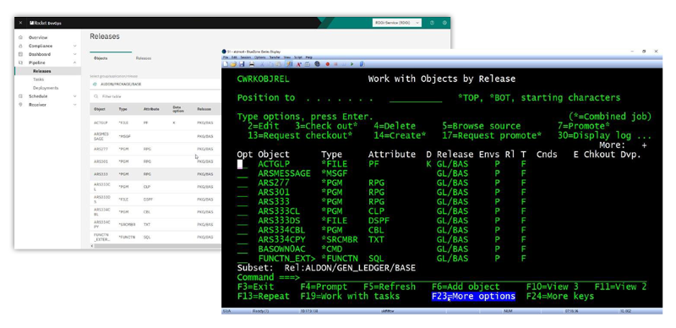Click F6=Add object function key
Screen dimensions: 676x328
466,287
